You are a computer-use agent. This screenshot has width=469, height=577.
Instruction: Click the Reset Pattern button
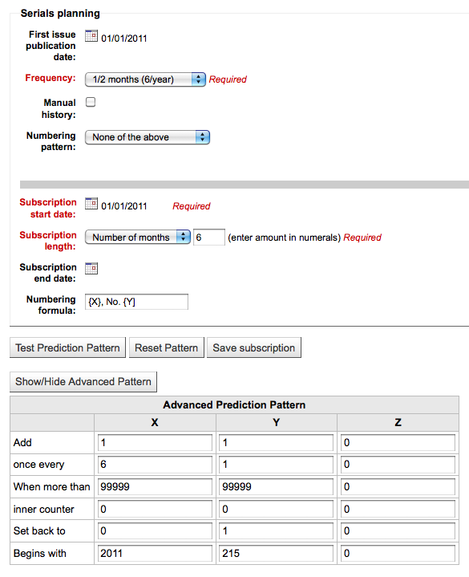click(x=167, y=347)
